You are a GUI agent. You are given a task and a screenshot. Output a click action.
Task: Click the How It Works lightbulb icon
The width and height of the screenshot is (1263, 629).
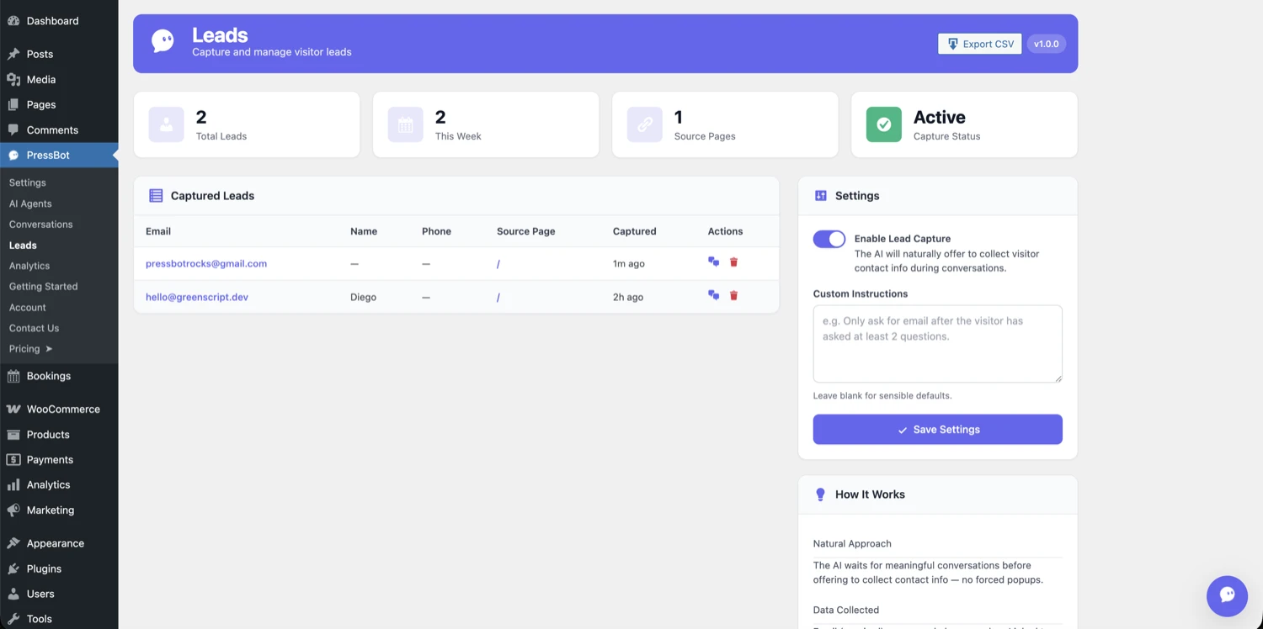pyautogui.click(x=820, y=494)
